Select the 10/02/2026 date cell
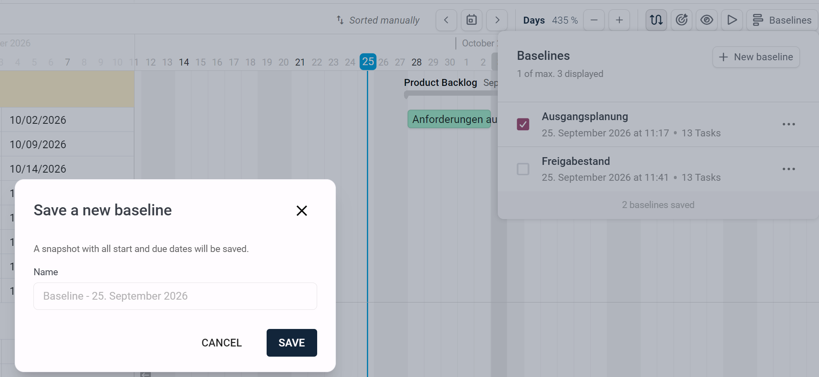 tap(68, 120)
